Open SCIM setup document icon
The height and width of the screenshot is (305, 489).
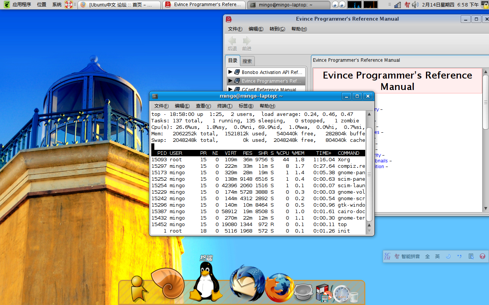tap(471, 257)
